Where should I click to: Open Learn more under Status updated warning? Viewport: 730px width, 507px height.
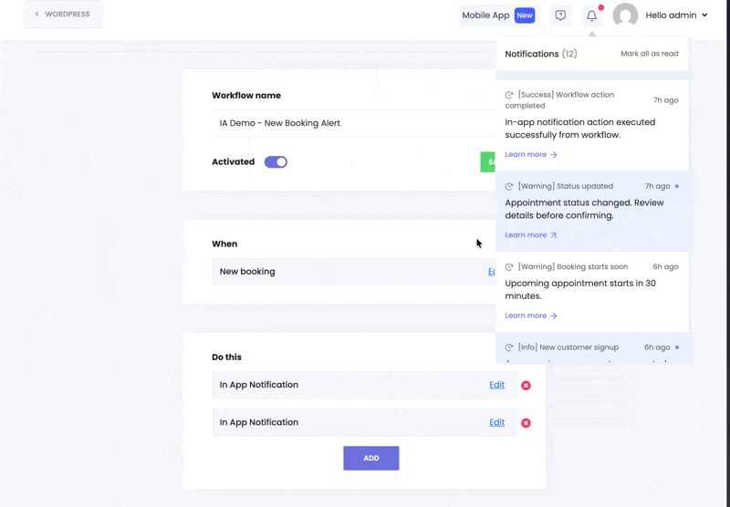click(530, 235)
